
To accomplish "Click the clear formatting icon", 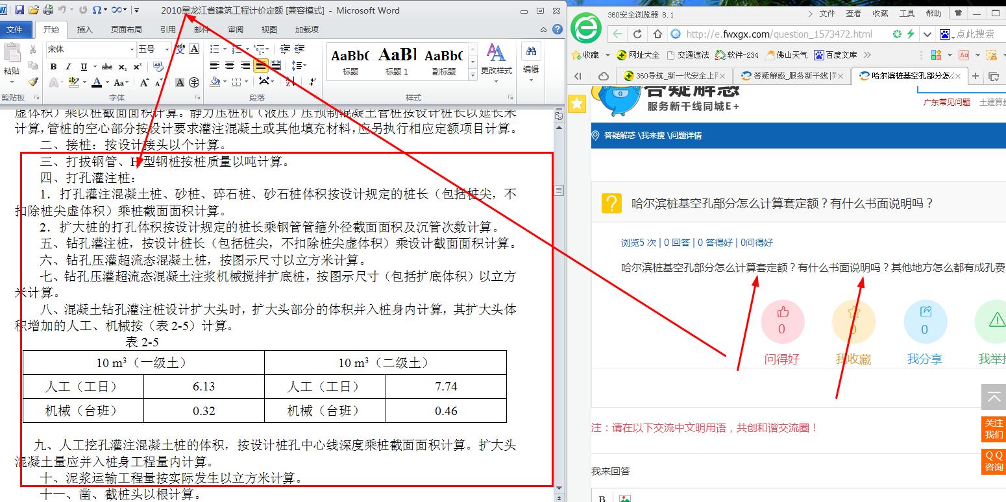I will (158, 67).
